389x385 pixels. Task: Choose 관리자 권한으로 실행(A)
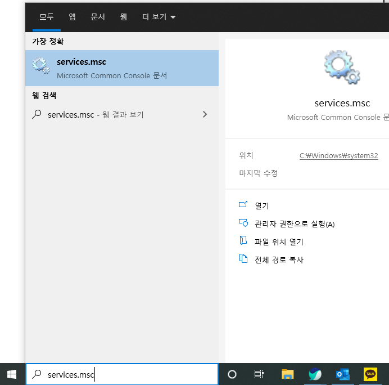pos(295,224)
